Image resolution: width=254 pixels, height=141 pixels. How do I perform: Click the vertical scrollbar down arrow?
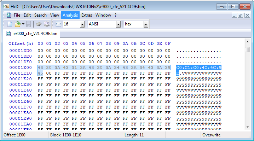[248, 127]
